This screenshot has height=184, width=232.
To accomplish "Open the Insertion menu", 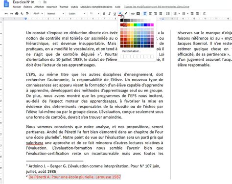I will (52, 7).
